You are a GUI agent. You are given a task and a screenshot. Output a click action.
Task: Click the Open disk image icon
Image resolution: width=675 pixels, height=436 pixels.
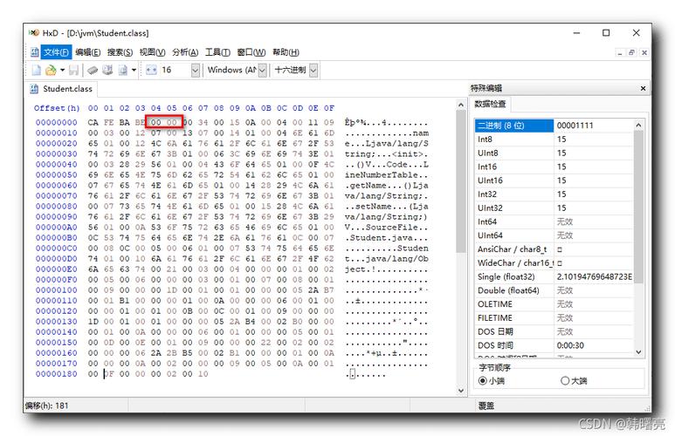[x=123, y=70]
